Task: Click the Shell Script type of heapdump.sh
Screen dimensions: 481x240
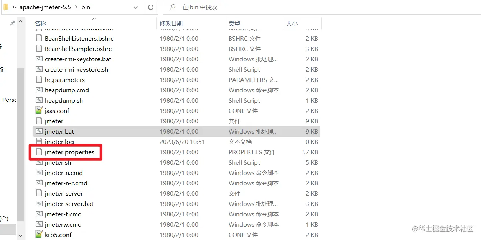Action: (x=244, y=100)
